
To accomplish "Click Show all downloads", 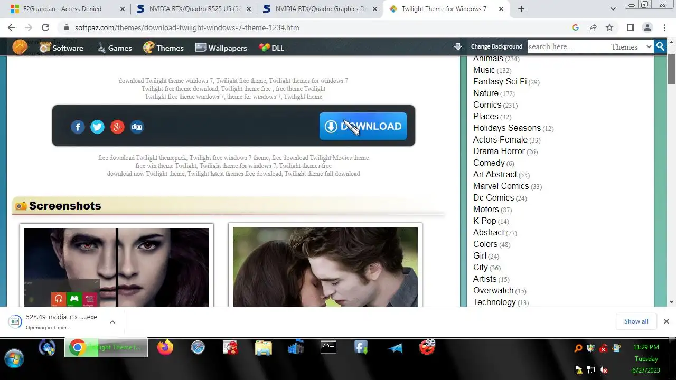I will click(x=636, y=321).
